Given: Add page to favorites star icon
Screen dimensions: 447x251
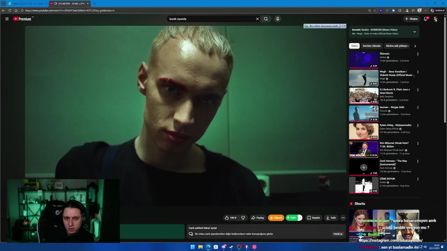Looking at the screenshot, I should click(x=375, y=10).
